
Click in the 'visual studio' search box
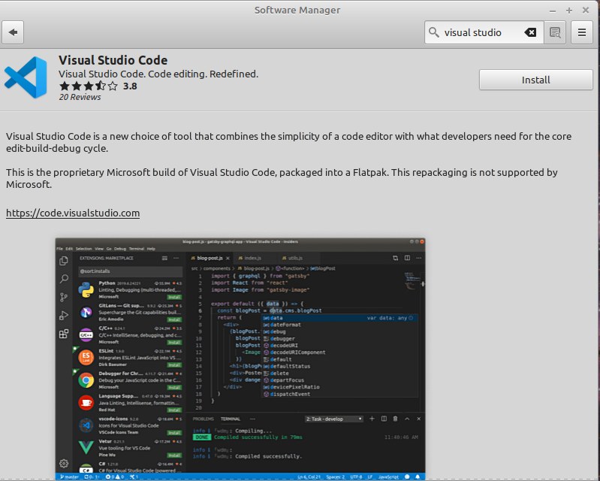(x=484, y=32)
